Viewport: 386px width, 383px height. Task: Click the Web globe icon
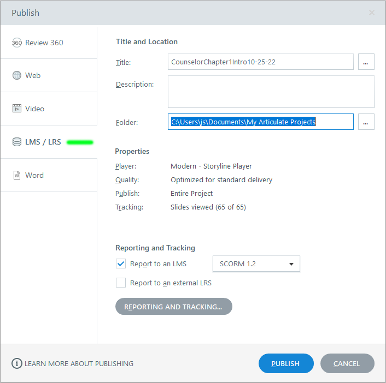[17, 75]
